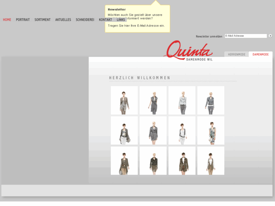Image resolution: width=275 pixels, height=206 pixels.
Task: Go to the PORTRAIT page
Action: 23,20
